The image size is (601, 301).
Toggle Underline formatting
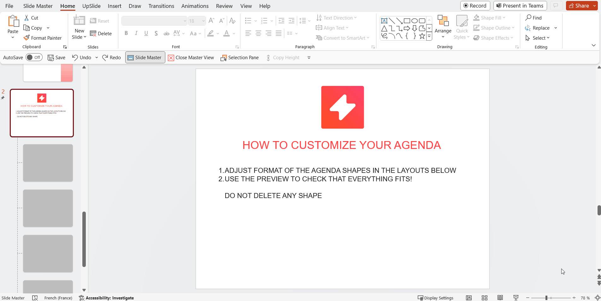pos(146,33)
